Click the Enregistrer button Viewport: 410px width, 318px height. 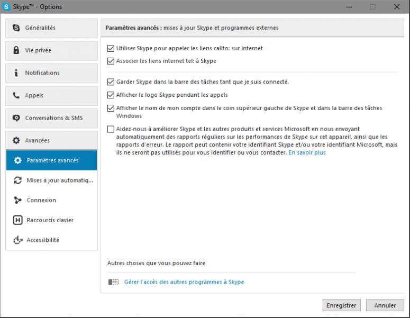point(342,305)
